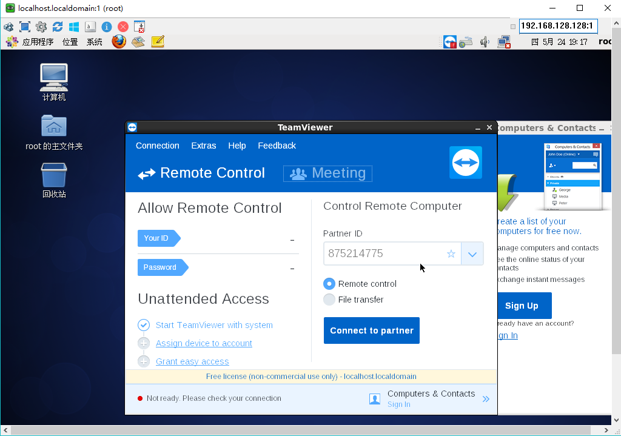Send Windows Start key via VNC toolbar
This screenshot has height=436, width=621.
point(73,27)
